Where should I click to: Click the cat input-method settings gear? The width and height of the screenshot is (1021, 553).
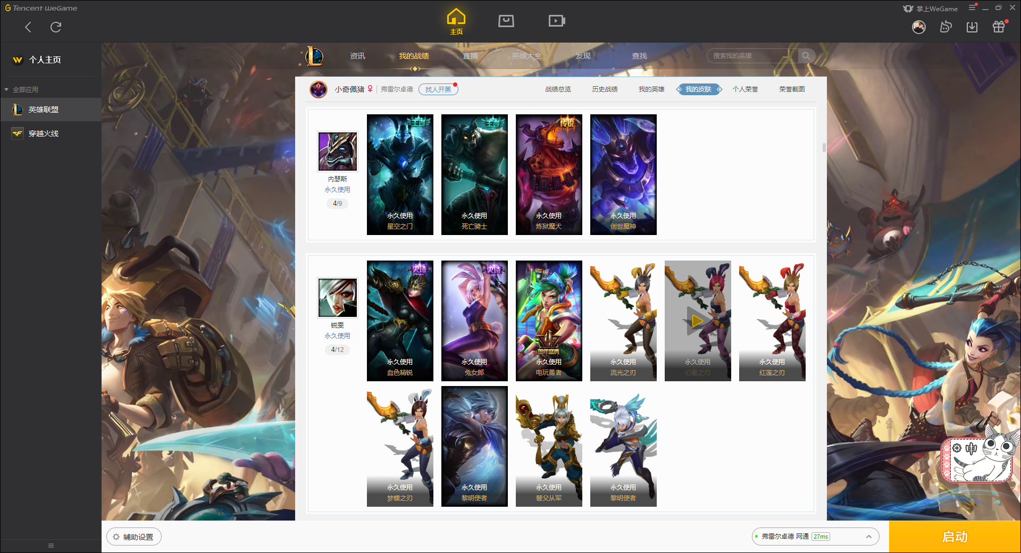957,448
